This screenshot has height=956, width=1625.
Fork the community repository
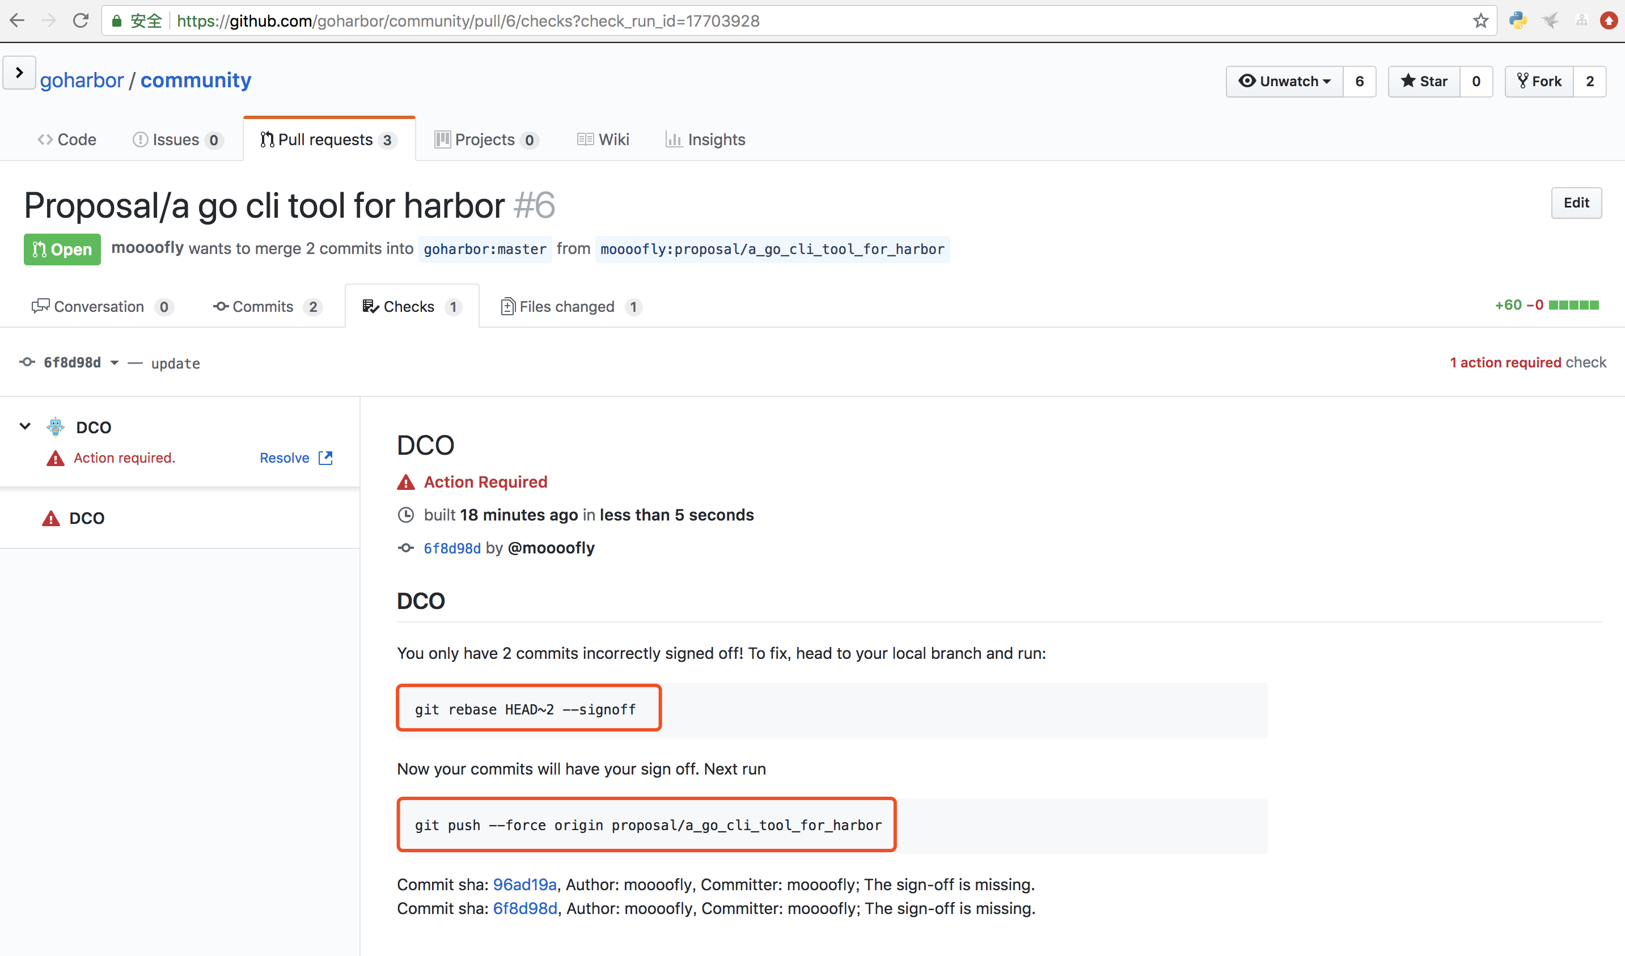tap(1539, 81)
